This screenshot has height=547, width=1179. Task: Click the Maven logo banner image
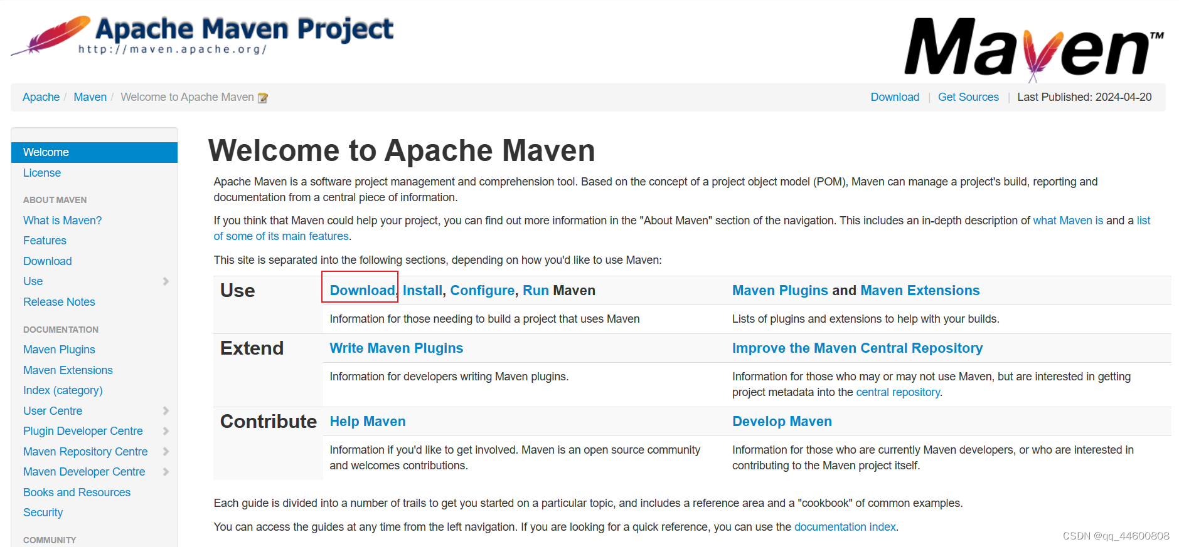tap(1034, 49)
